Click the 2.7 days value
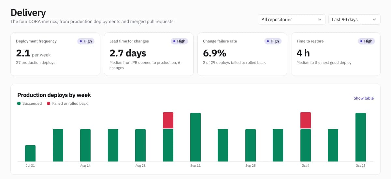 (128, 53)
